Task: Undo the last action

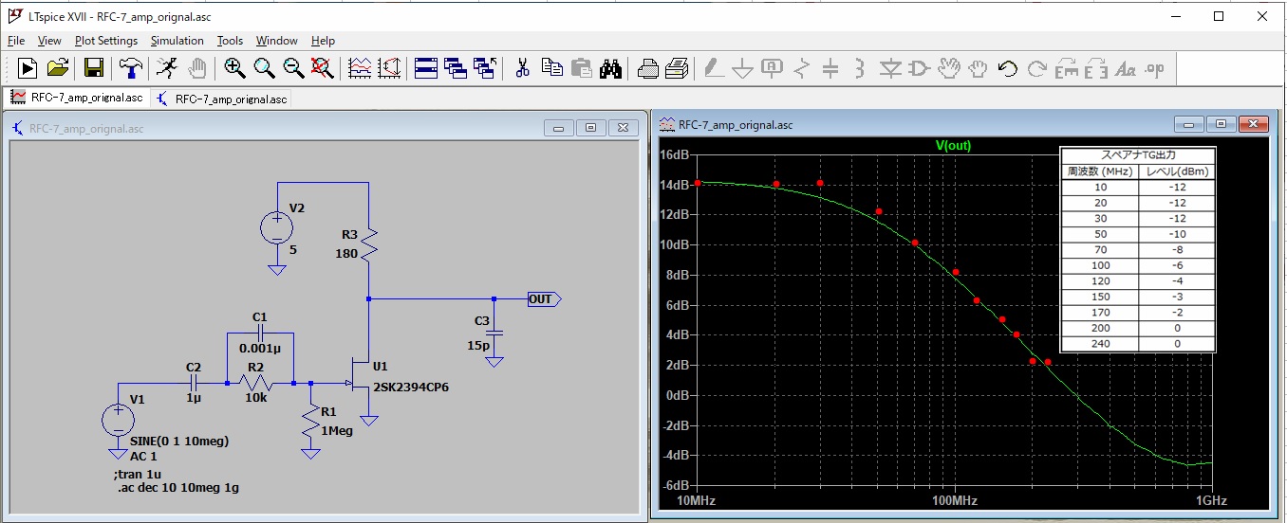Action: [1008, 68]
